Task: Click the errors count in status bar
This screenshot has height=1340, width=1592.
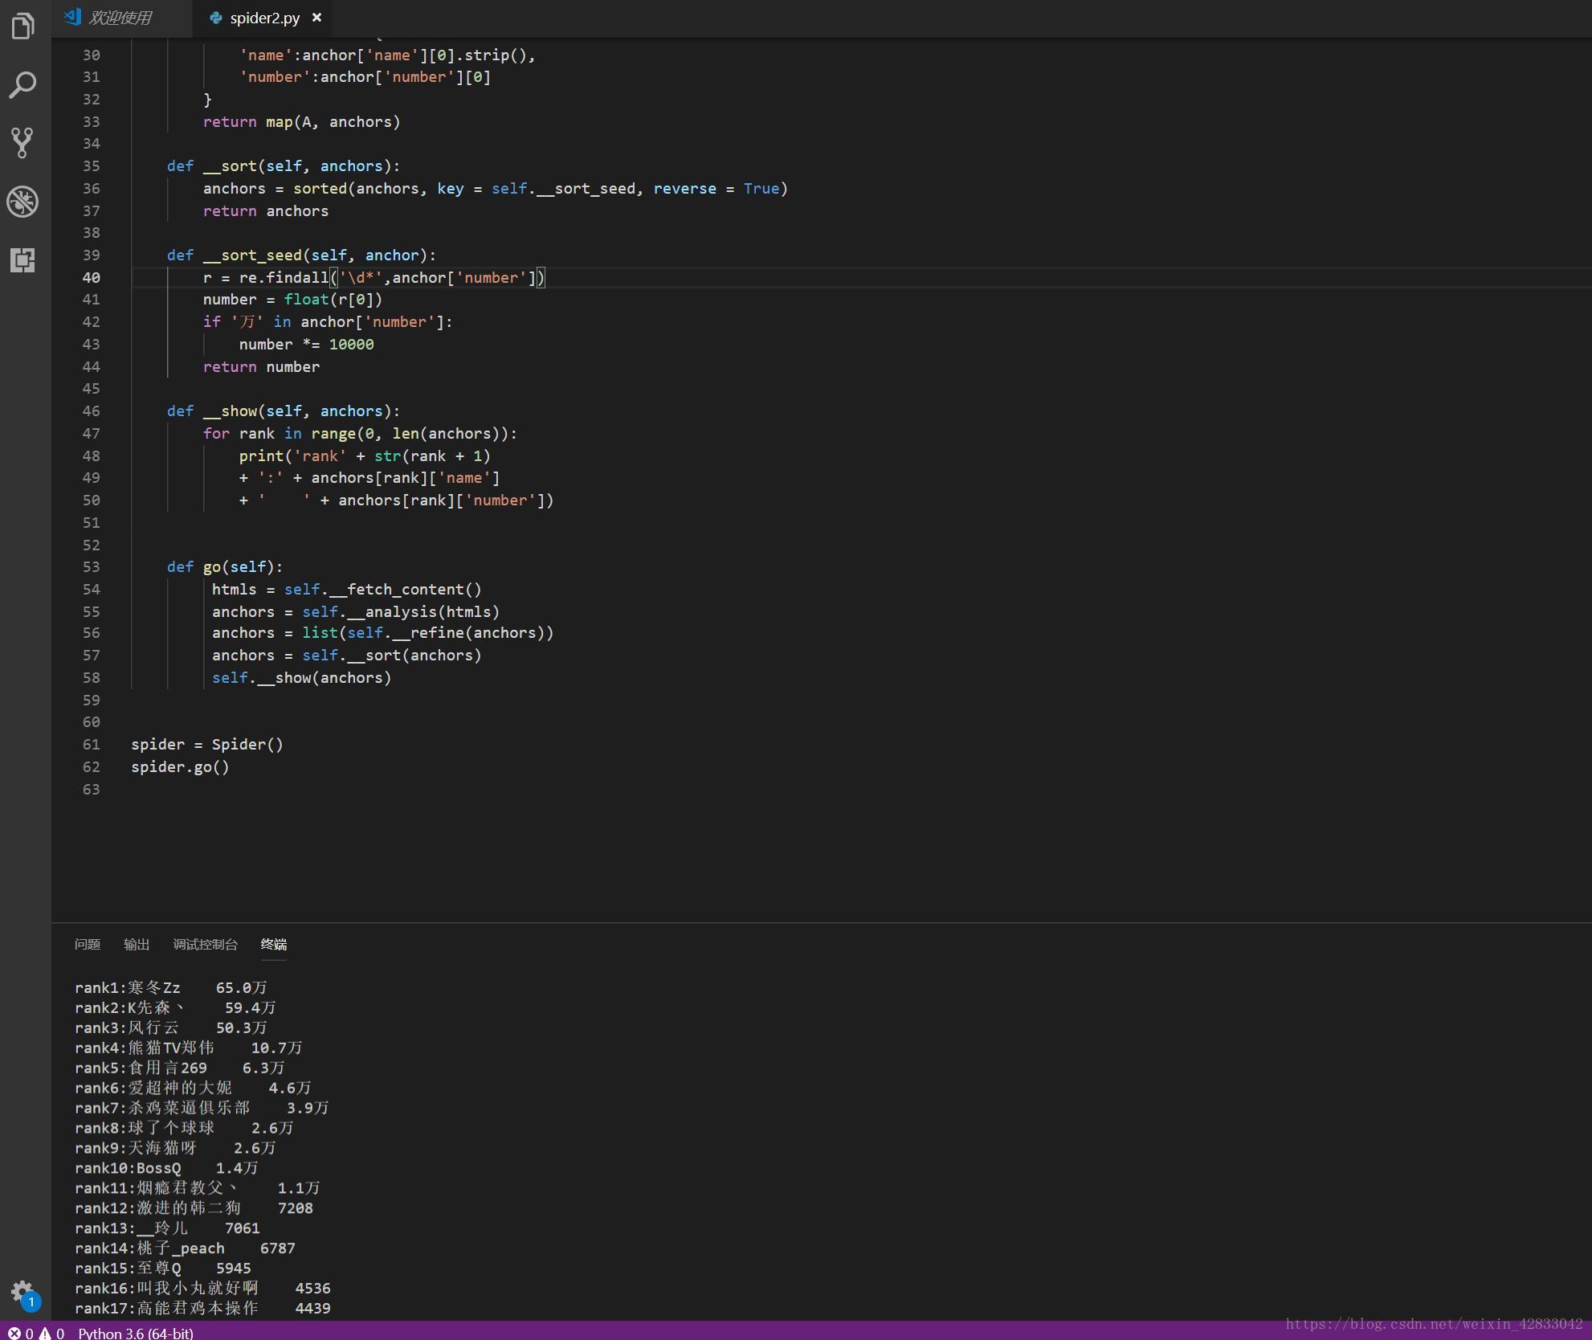Action: click(21, 1333)
